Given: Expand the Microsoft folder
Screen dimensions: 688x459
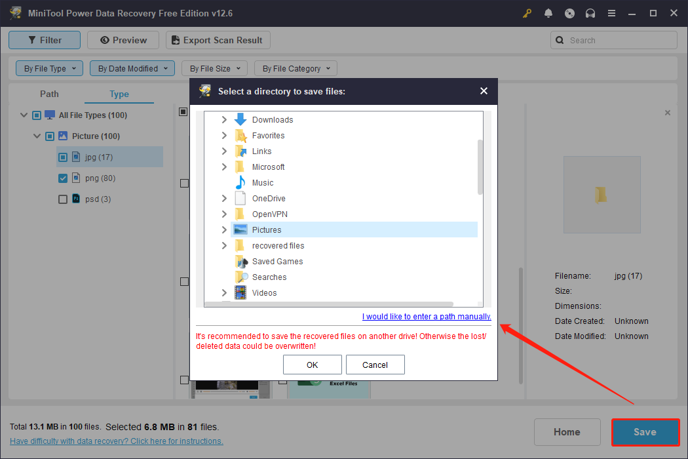Looking at the screenshot, I should (224, 167).
